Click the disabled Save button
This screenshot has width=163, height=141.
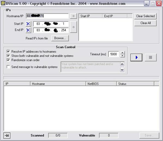pos(149,135)
